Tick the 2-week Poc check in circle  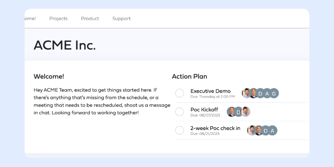(180, 130)
